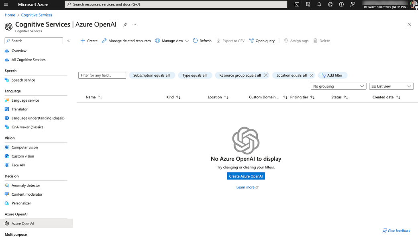Screen dimensions: 418x237
Task: Click the Filter for any field box
Action: (102, 75)
